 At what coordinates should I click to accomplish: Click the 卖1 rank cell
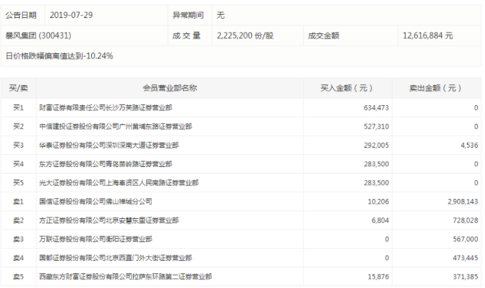(18, 202)
